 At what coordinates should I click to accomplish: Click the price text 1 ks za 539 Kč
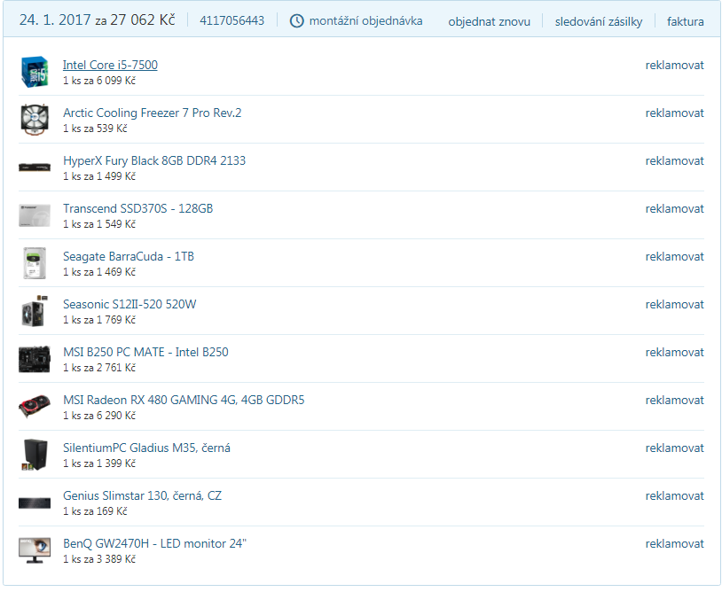pos(95,129)
